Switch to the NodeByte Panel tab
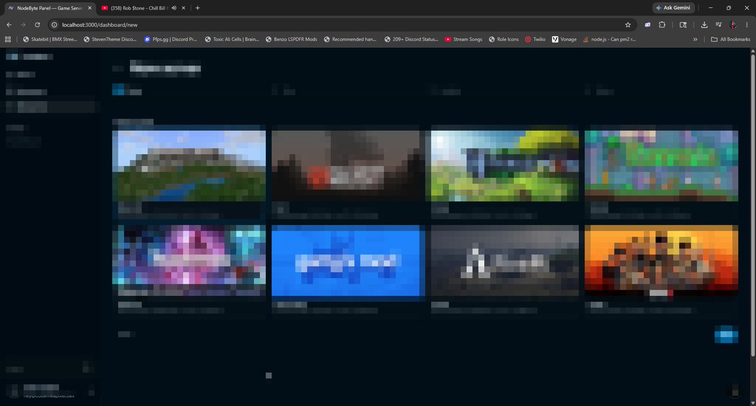This screenshot has height=406, width=756. click(x=49, y=8)
